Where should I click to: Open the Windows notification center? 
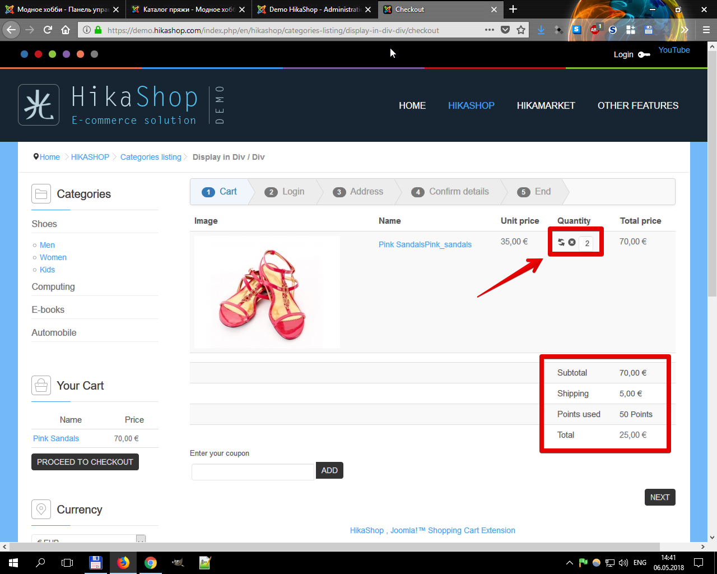coord(699,563)
